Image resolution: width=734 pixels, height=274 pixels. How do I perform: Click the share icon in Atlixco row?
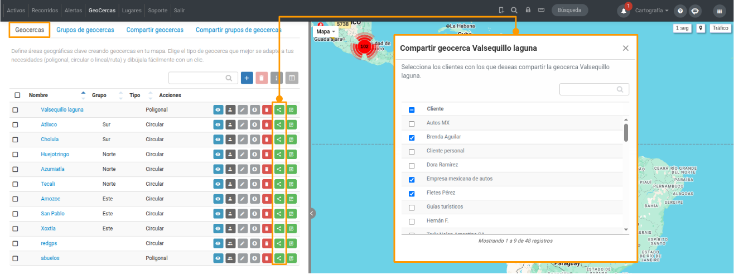(279, 124)
